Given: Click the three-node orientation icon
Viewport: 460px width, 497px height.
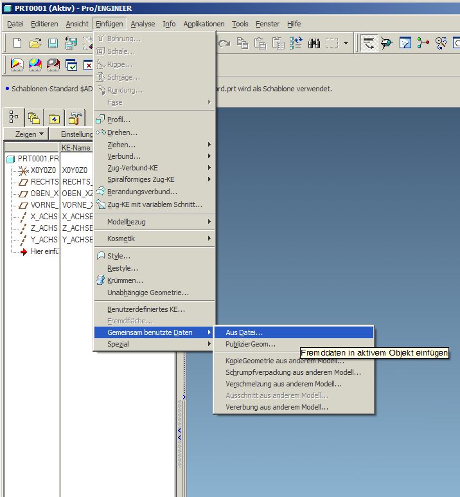Looking at the screenshot, I should point(423,43).
